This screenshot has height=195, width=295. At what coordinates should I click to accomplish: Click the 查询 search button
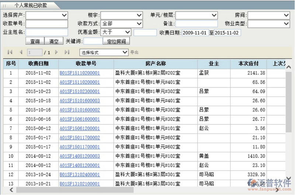click(35, 41)
